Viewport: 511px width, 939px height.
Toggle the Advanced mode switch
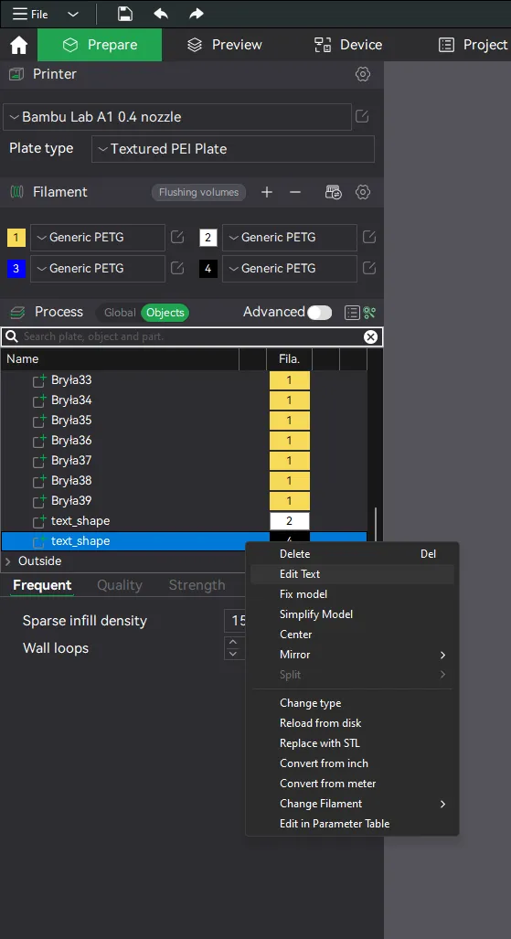[319, 312]
